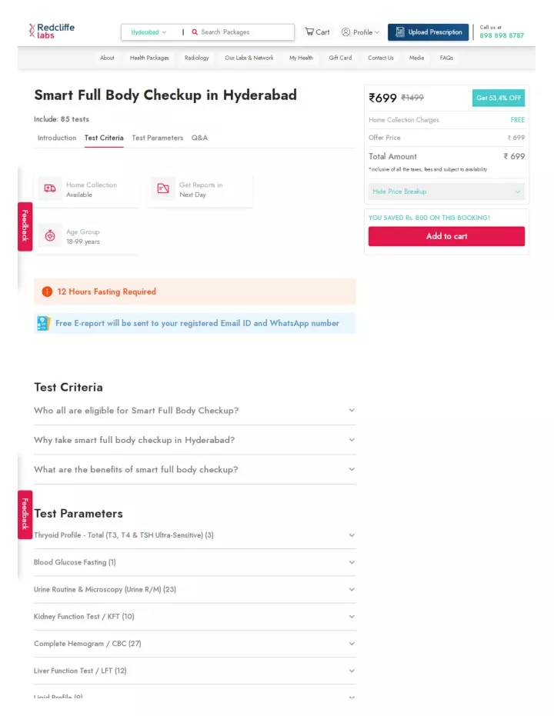Click the search magnifier icon
The width and height of the screenshot is (554, 716).
(195, 32)
